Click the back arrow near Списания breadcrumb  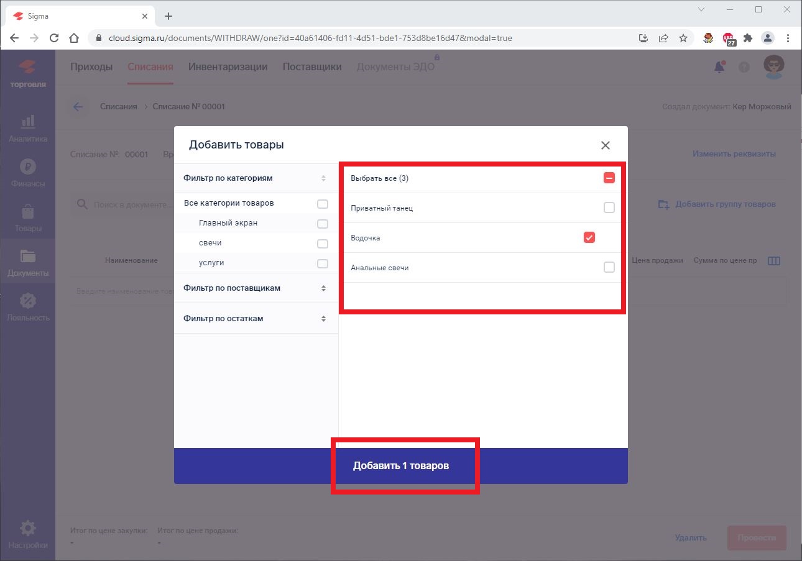pyautogui.click(x=78, y=107)
